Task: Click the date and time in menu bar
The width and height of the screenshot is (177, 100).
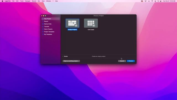Action: [169, 1]
